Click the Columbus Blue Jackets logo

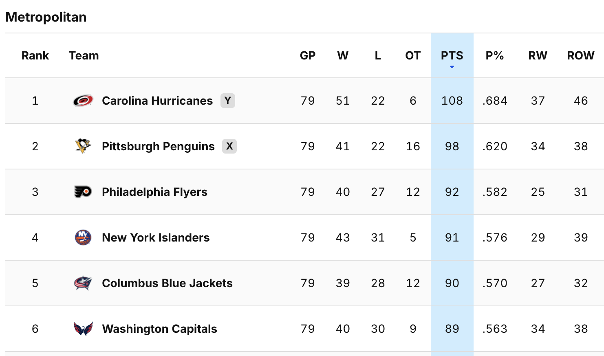(83, 283)
